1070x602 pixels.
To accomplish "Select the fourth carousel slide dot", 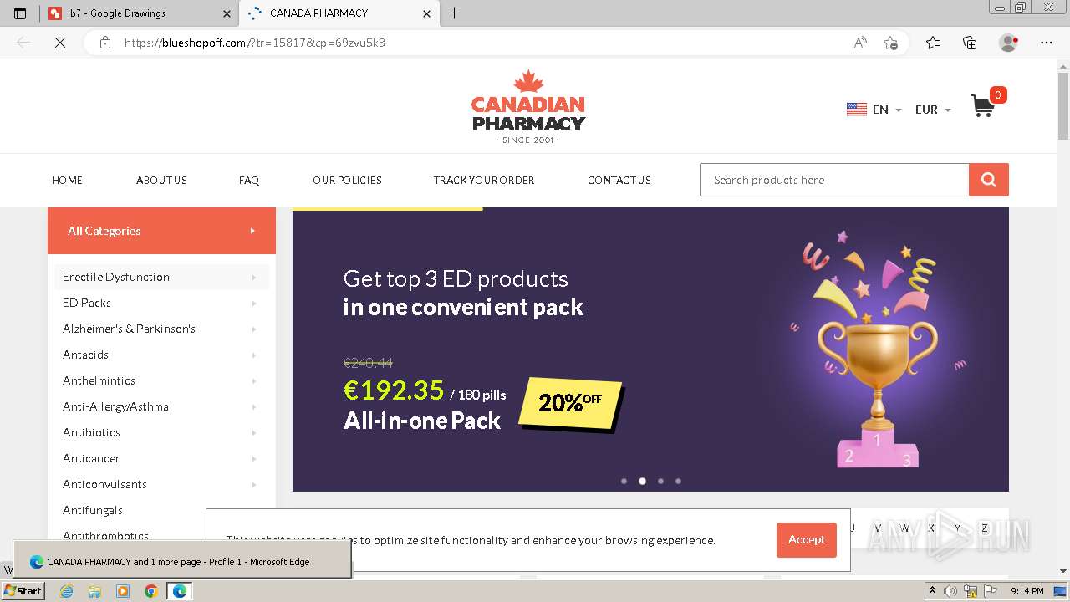I will pyautogui.click(x=678, y=481).
